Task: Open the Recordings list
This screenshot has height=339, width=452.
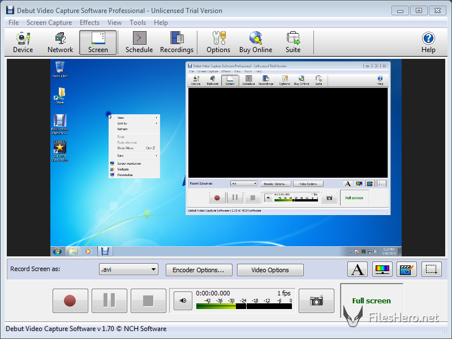Action: (x=177, y=42)
